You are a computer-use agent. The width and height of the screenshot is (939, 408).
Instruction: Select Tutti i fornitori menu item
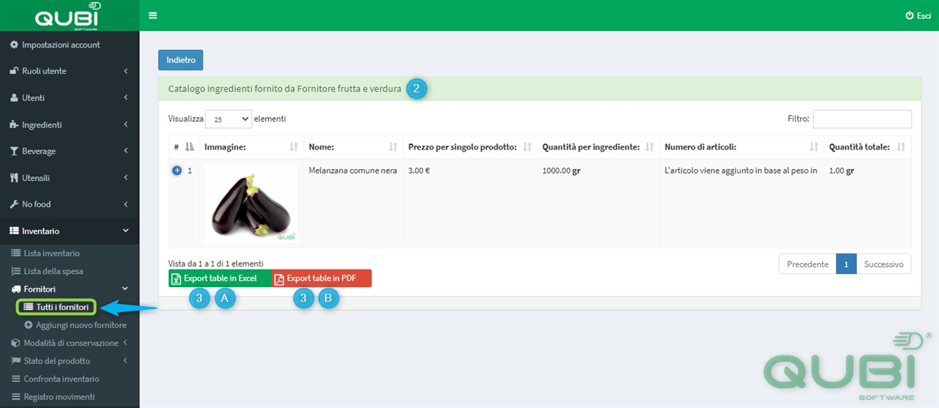click(x=56, y=307)
